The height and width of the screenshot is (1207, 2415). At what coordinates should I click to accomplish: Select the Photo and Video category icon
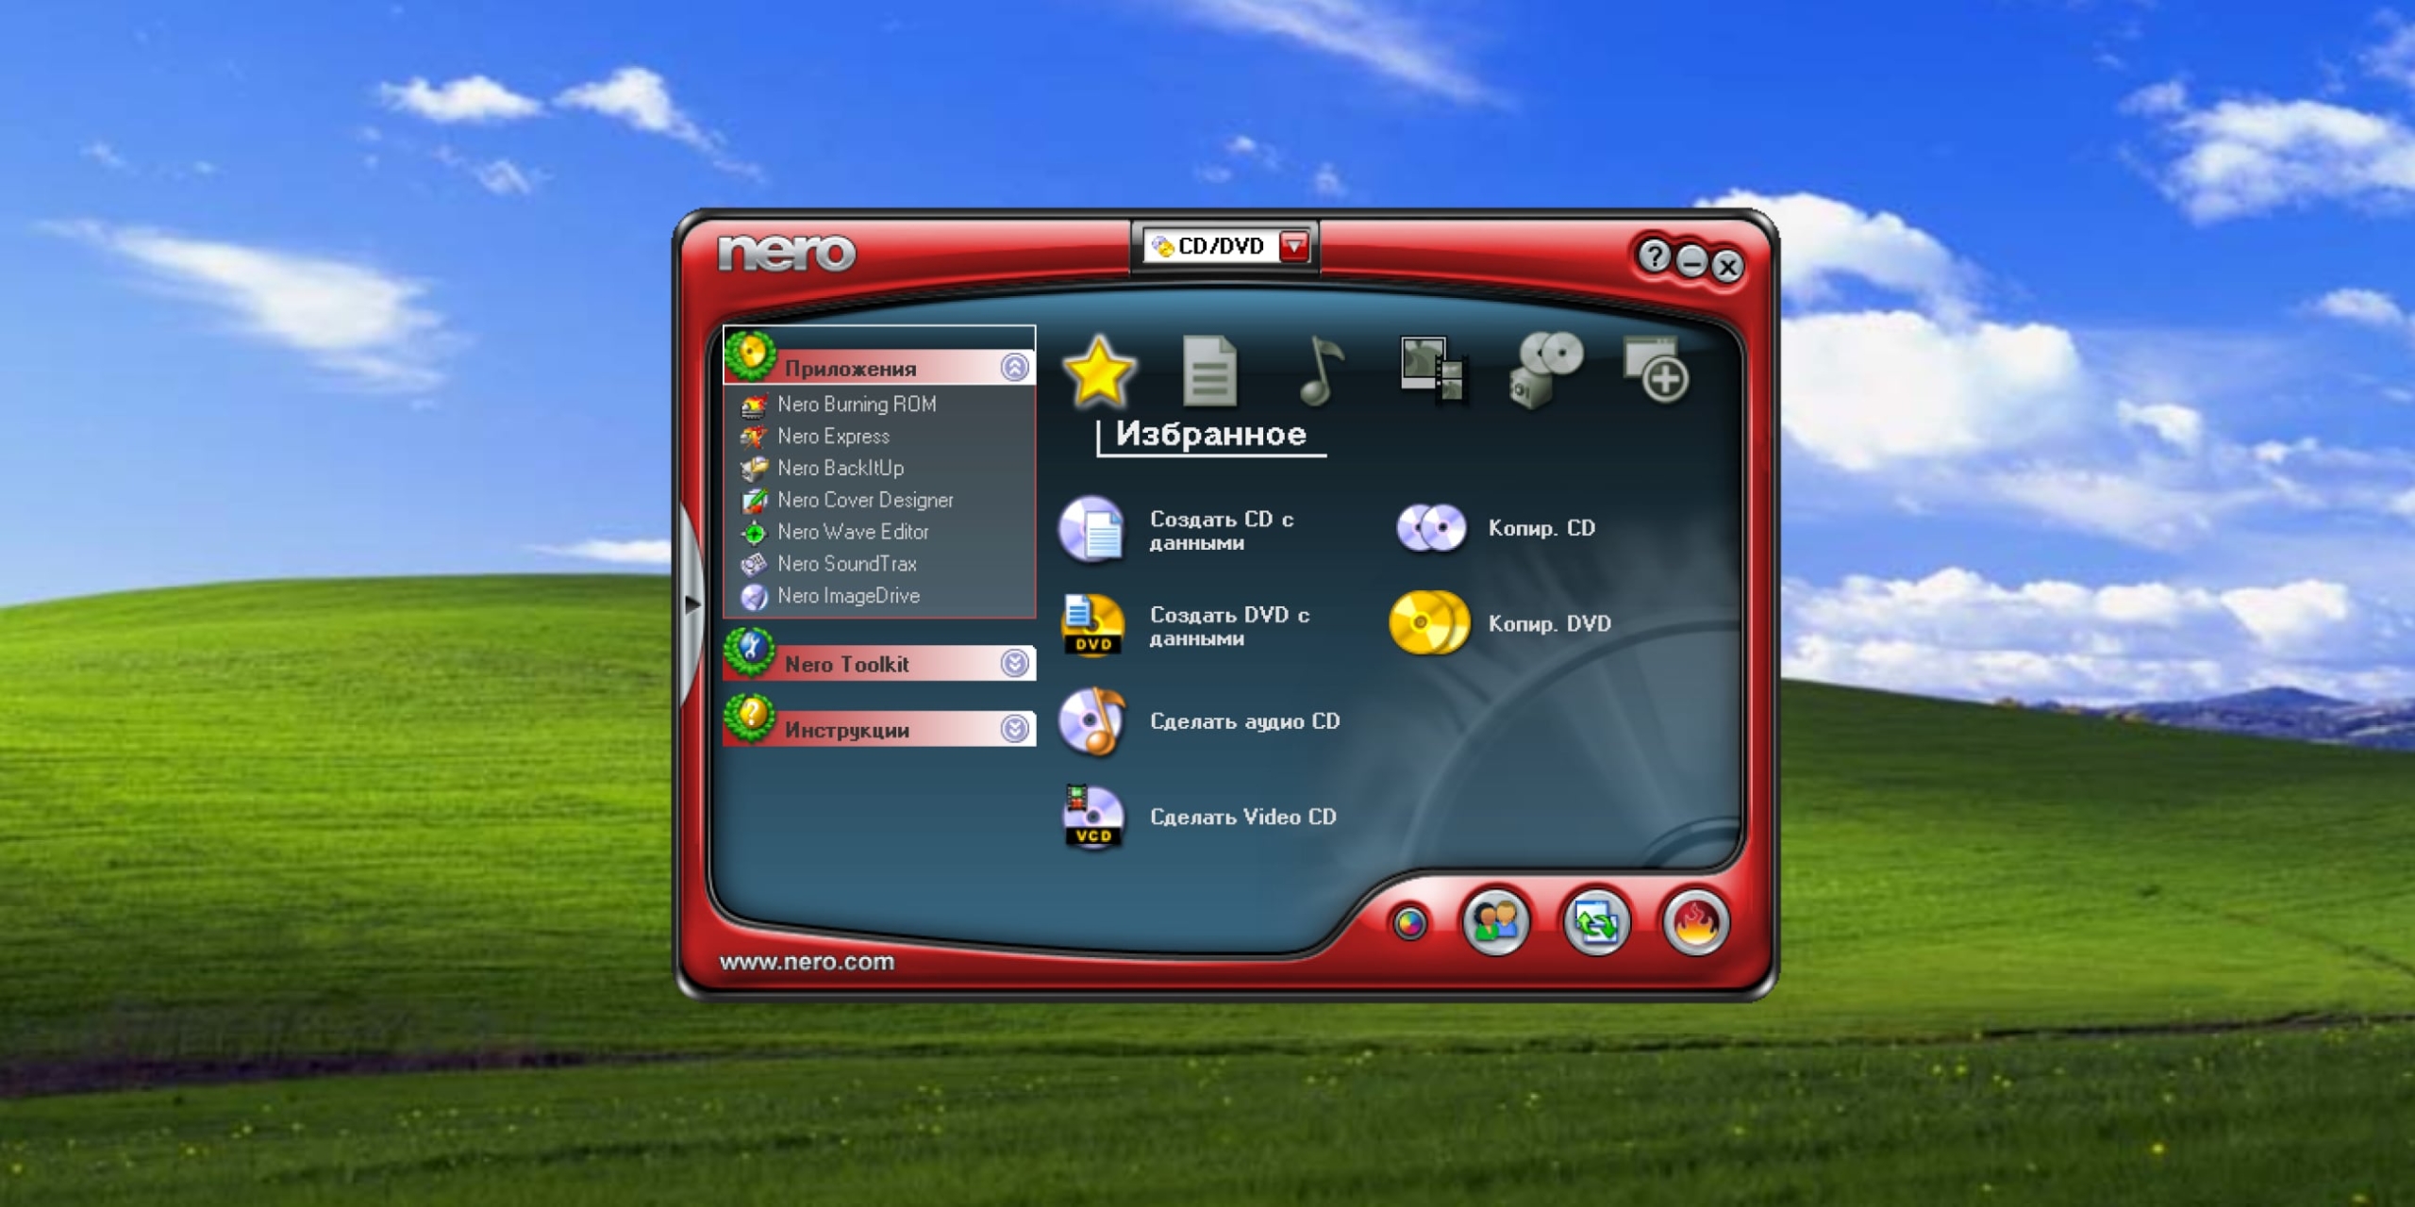pos(1433,371)
